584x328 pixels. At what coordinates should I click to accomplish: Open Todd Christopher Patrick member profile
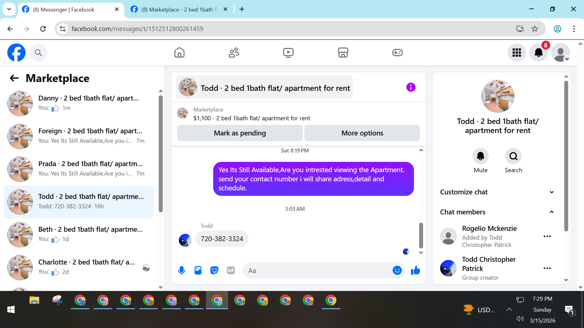point(489,264)
